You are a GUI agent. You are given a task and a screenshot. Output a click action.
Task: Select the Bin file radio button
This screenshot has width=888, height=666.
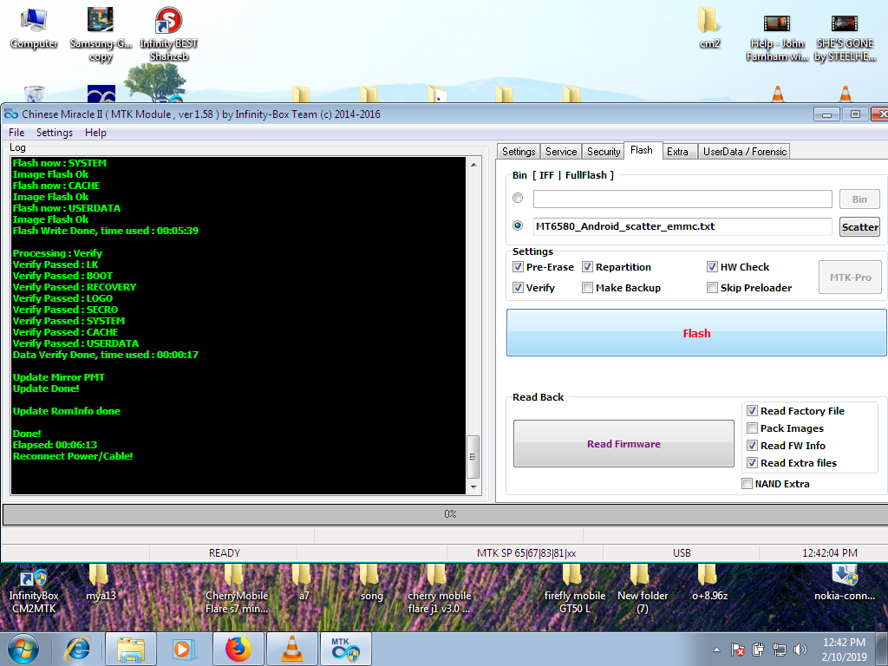coord(518,199)
